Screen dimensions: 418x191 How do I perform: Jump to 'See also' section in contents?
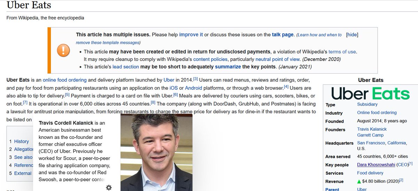[x=23, y=157]
